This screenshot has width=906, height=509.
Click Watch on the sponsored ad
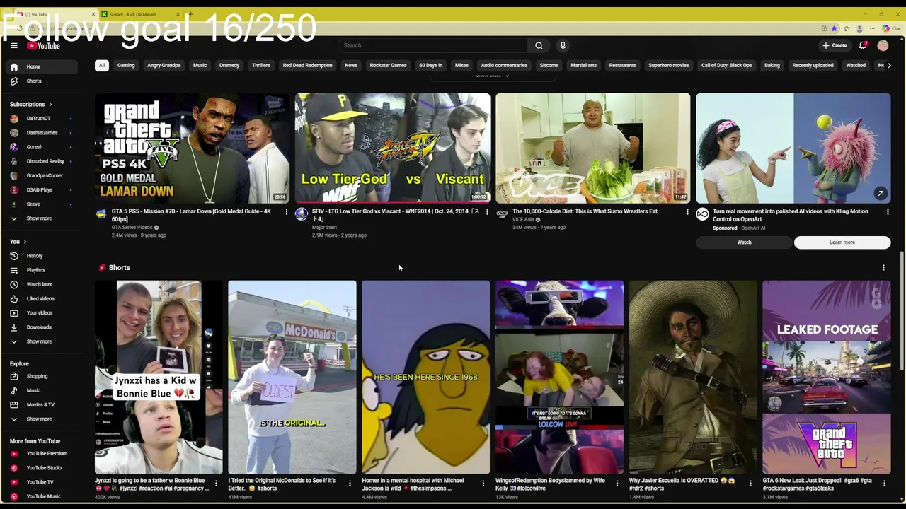pyautogui.click(x=744, y=242)
